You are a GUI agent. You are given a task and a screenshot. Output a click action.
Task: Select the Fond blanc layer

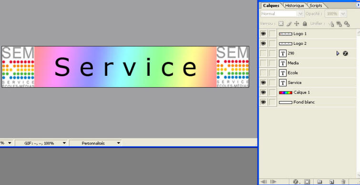coord(308,102)
